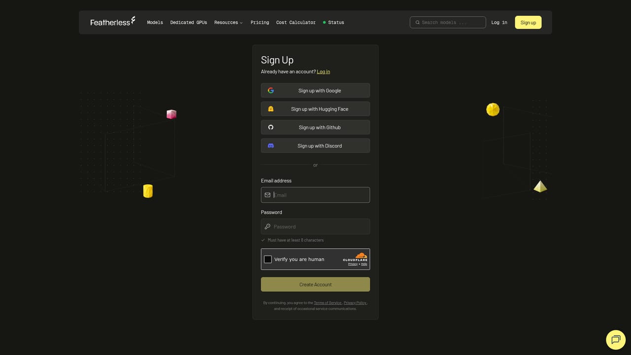Click the green Status indicator dot
The height and width of the screenshot is (355, 631).
click(x=324, y=22)
